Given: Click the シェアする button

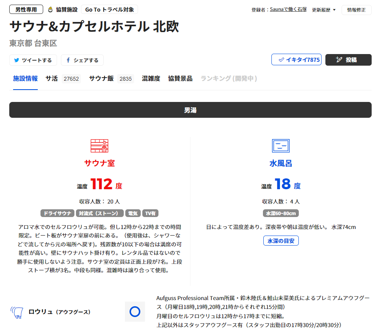Looking at the screenshot, I should pos(82,60).
